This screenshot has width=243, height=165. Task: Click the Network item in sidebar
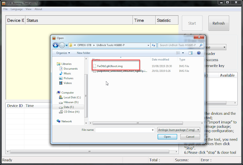point(66,121)
